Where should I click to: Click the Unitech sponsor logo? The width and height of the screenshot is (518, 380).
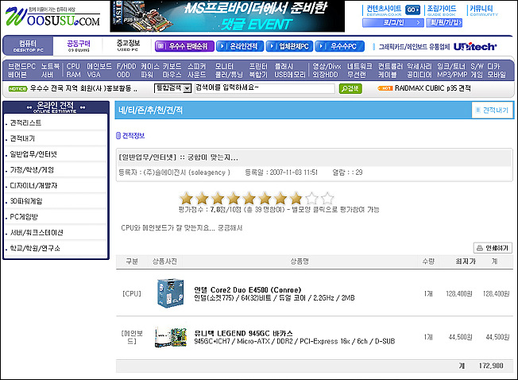pyautogui.click(x=475, y=47)
